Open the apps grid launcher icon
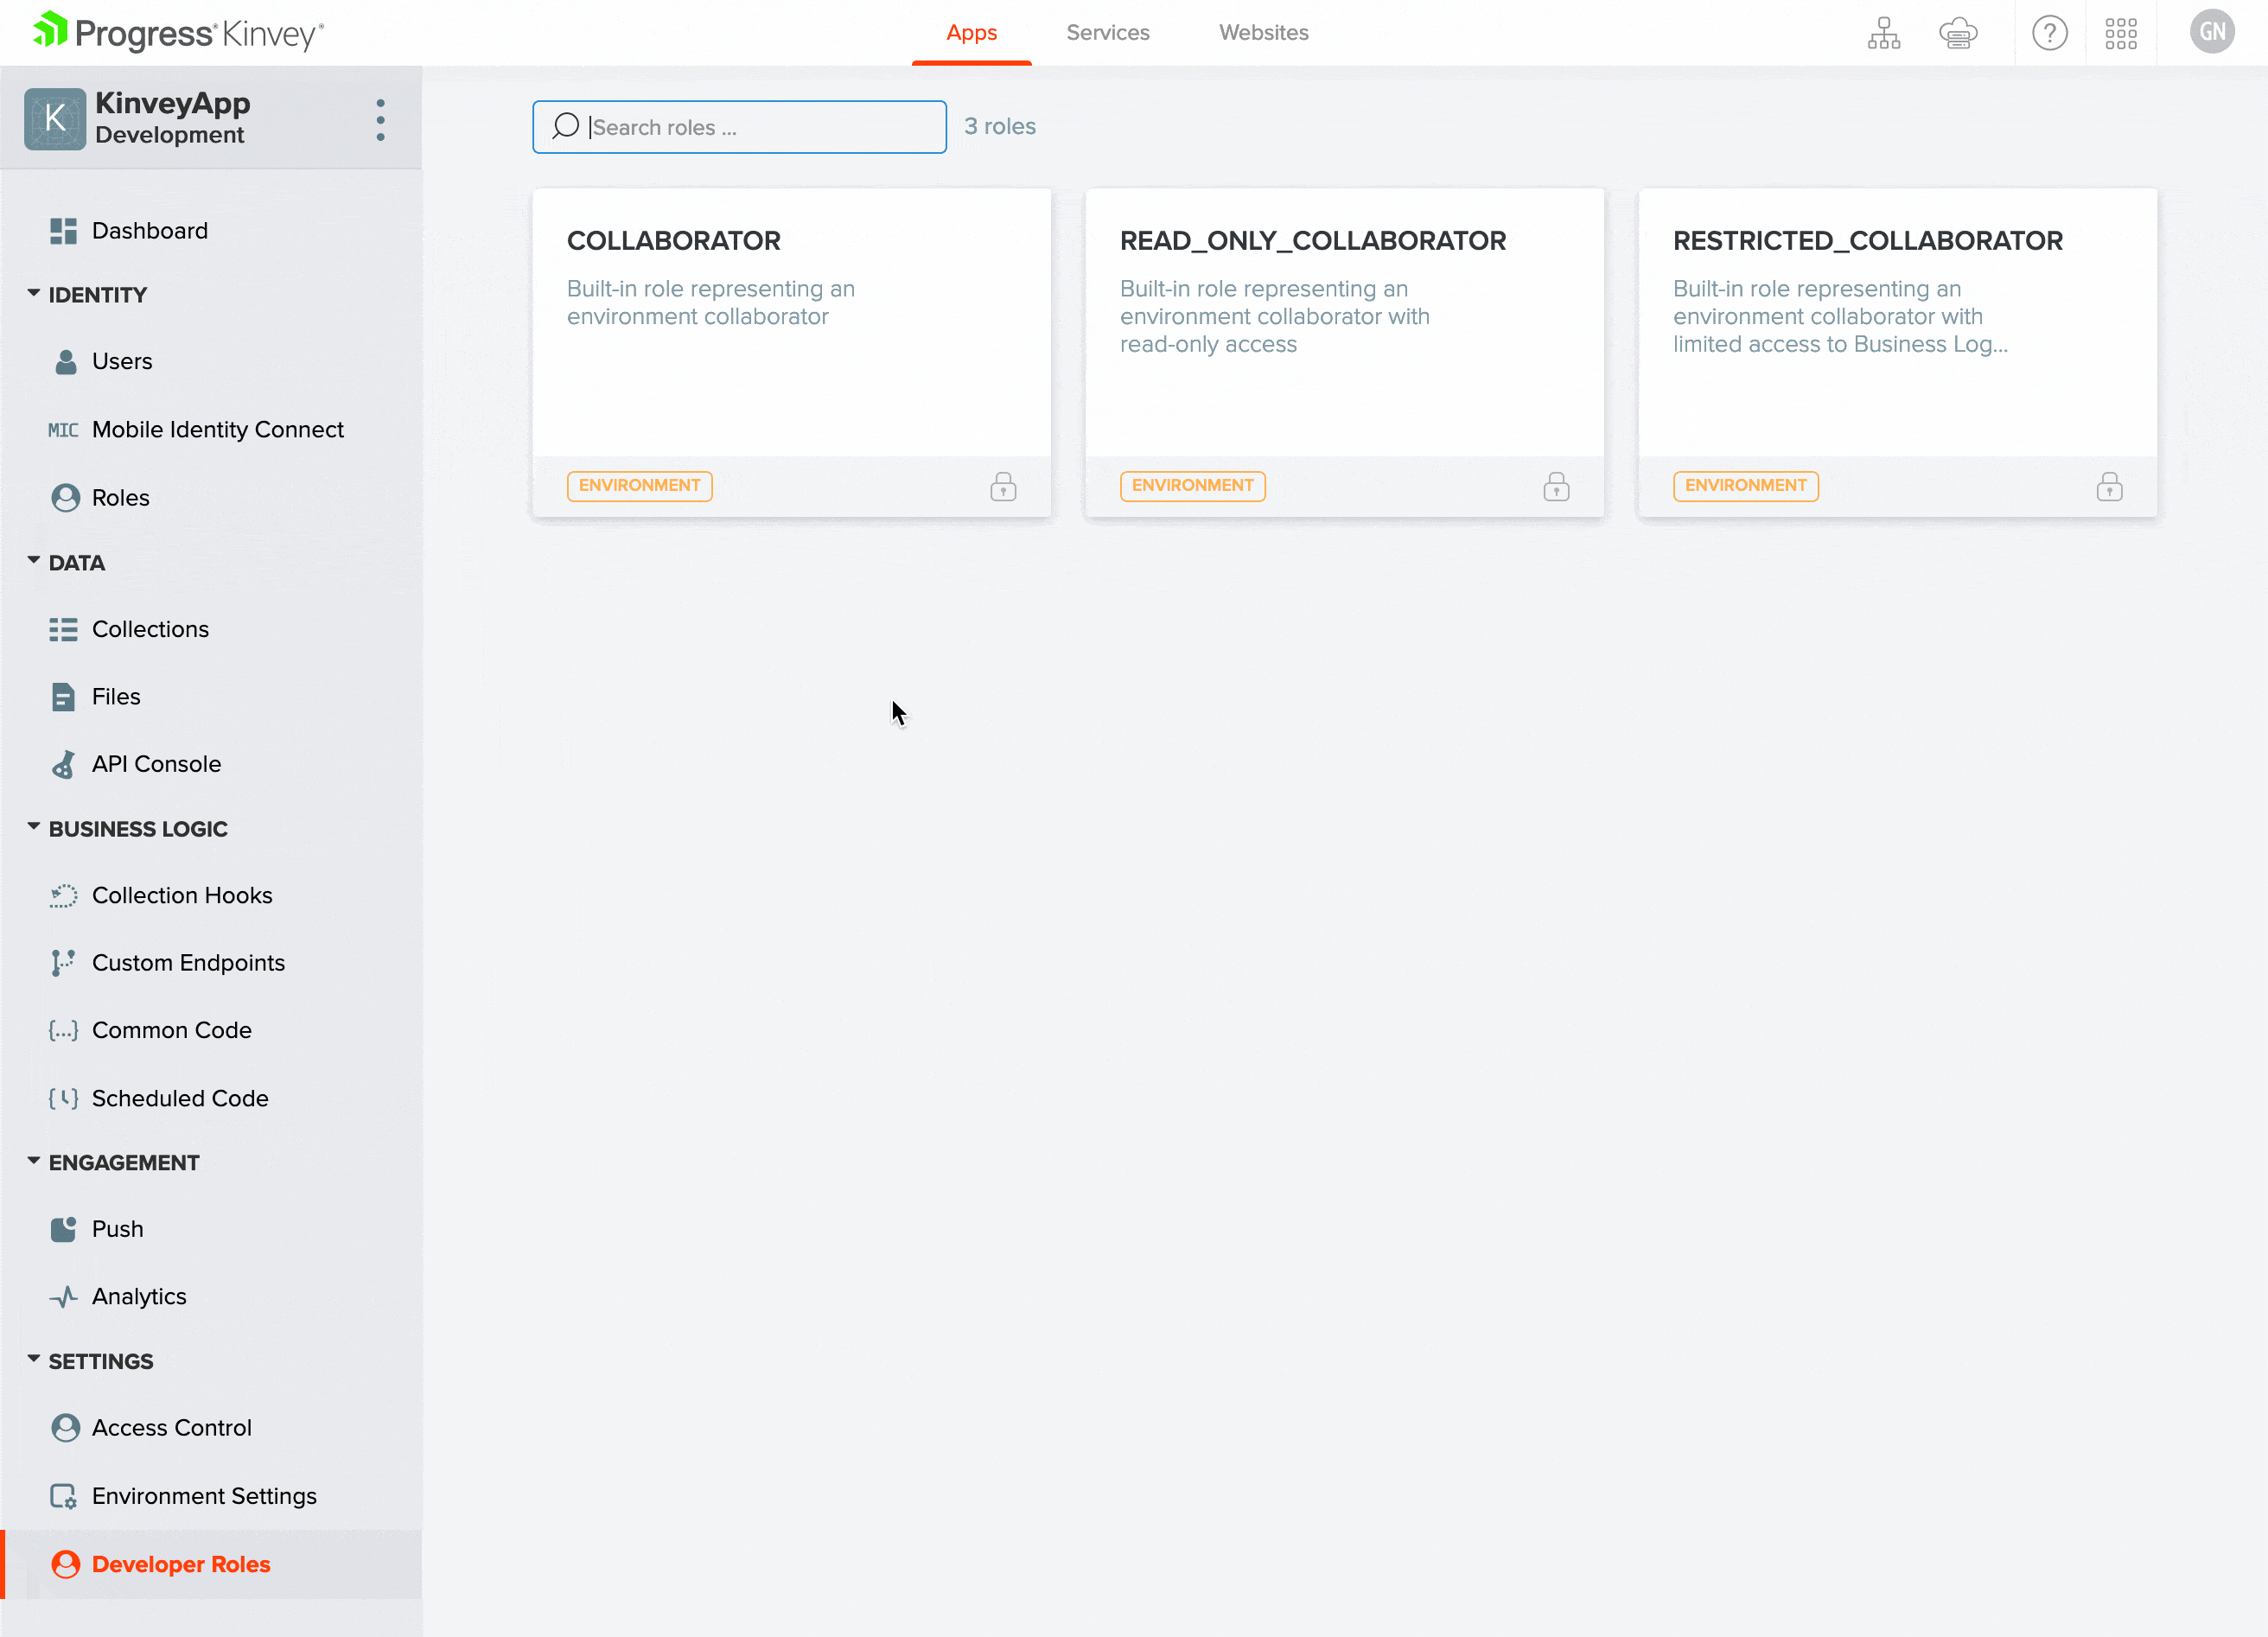This screenshot has height=1637, width=2268. (x=2120, y=33)
